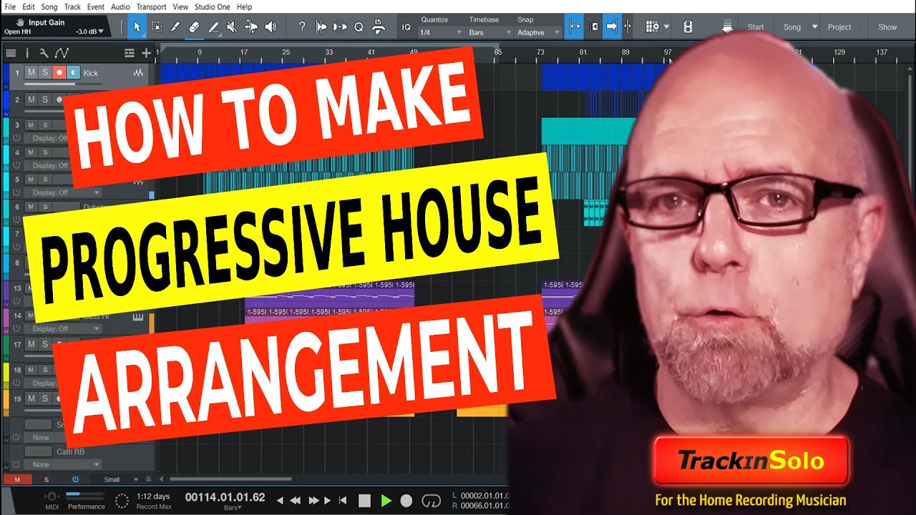Toggle record arm on Kick track

click(59, 72)
